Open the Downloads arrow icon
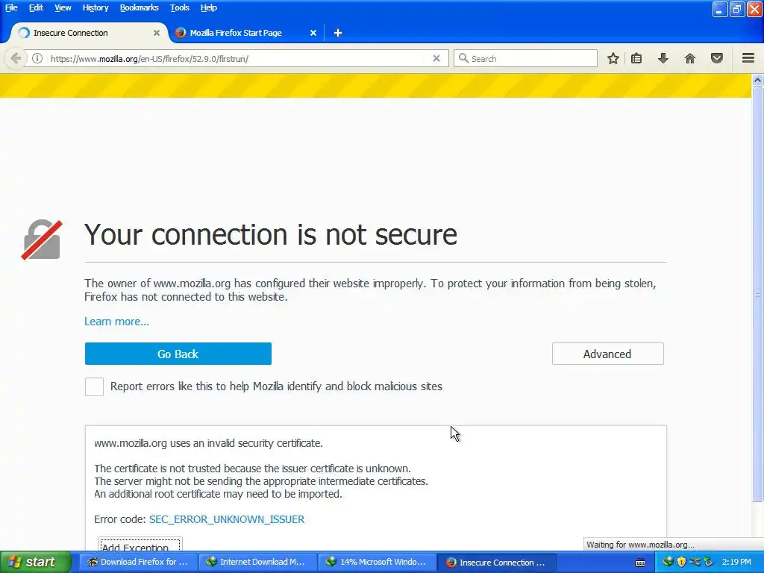Screen dimensions: 764x573 click(x=663, y=58)
